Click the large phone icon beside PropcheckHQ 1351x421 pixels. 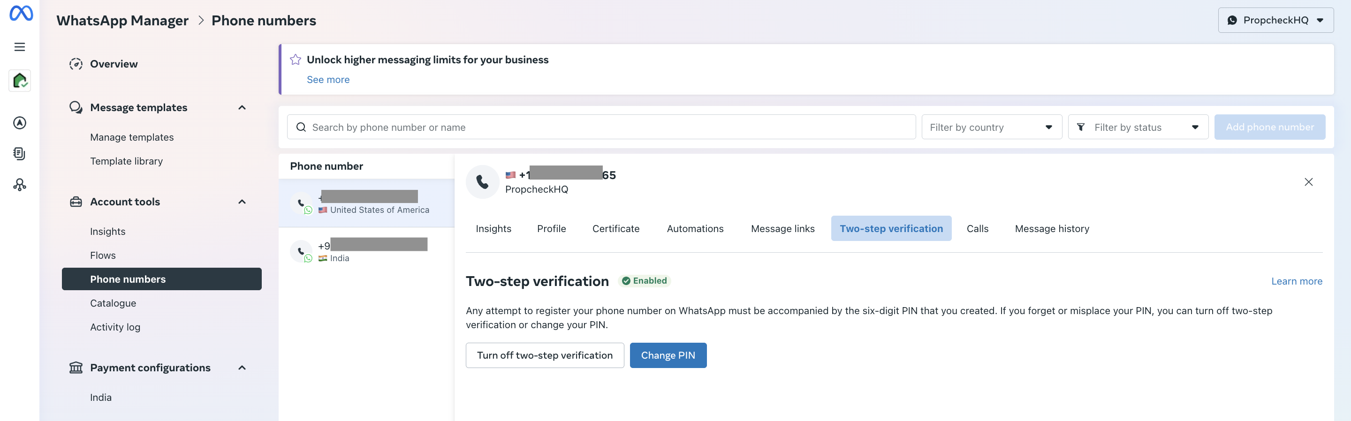click(483, 182)
